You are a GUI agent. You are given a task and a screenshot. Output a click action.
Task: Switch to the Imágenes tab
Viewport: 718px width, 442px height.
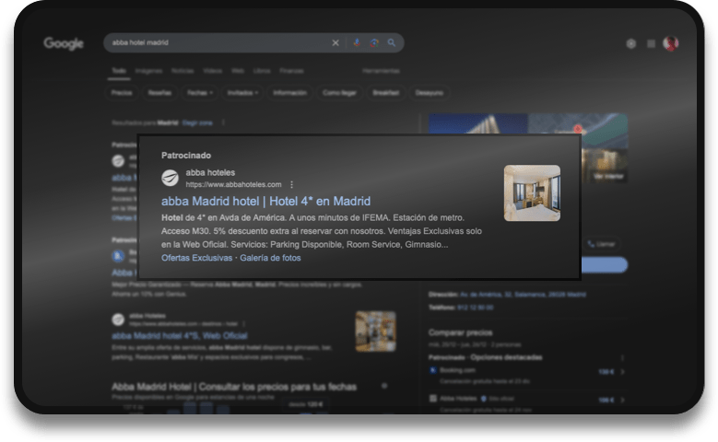148,71
